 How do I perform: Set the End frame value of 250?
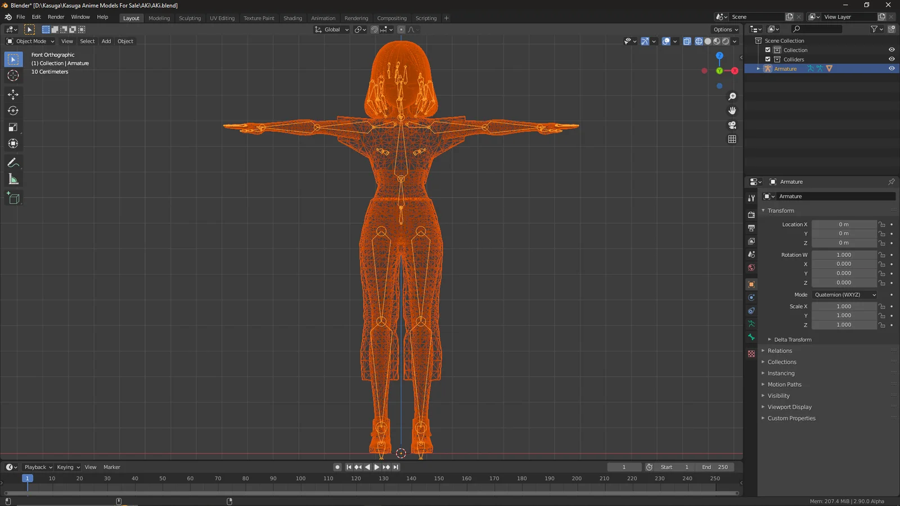tap(715, 467)
